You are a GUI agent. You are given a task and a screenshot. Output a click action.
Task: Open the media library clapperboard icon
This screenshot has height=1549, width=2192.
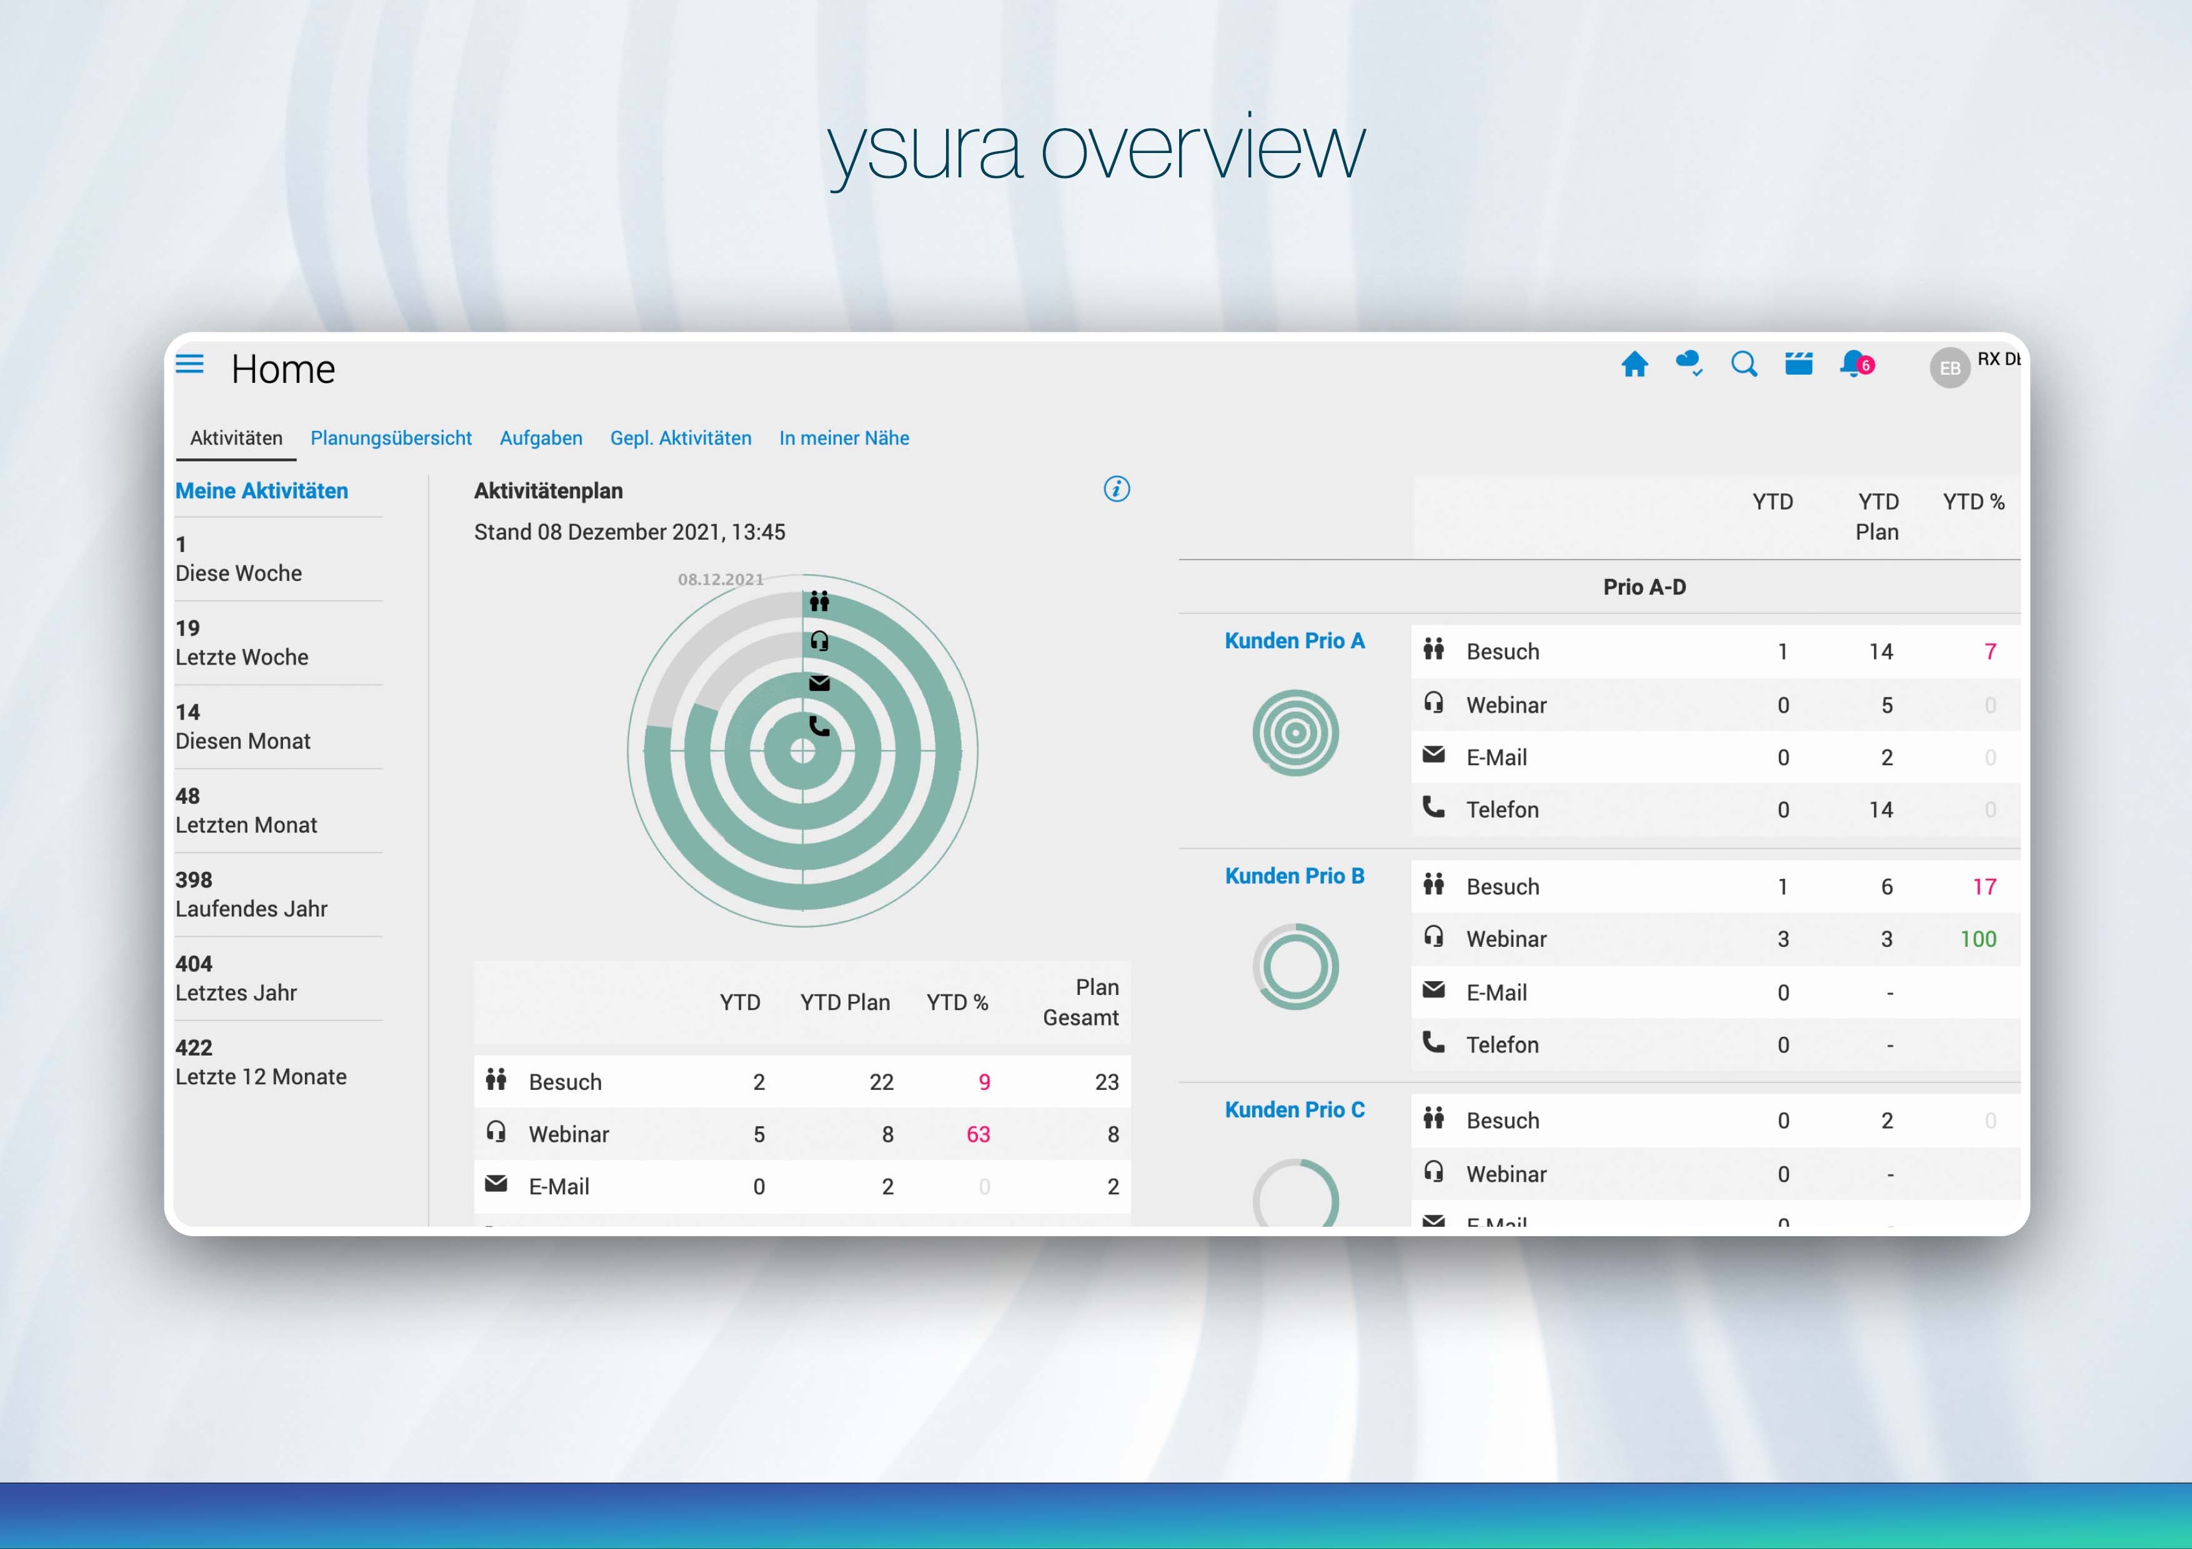tap(1799, 365)
